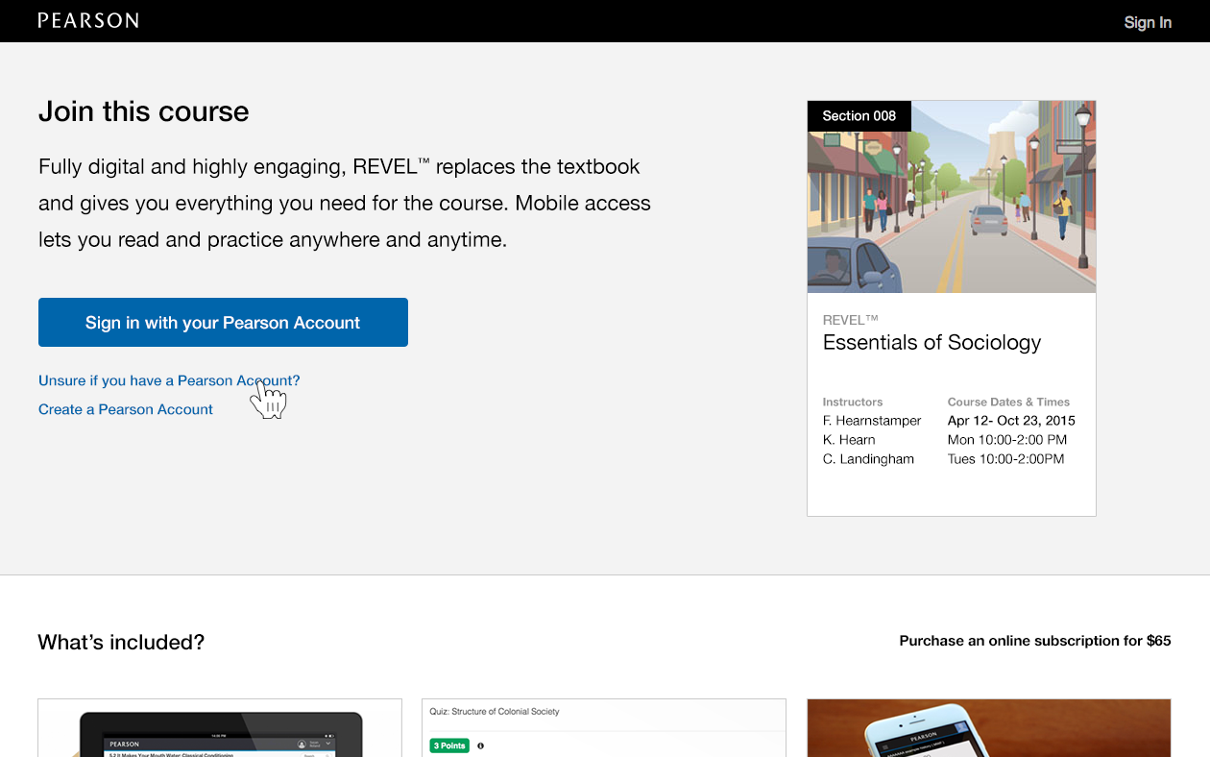
Task: Click Sign in with your Pearson Account
Action: pyautogui.click(x=223, y=323)
